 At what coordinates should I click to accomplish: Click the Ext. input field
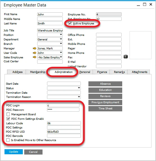click(x=109, y=39)
